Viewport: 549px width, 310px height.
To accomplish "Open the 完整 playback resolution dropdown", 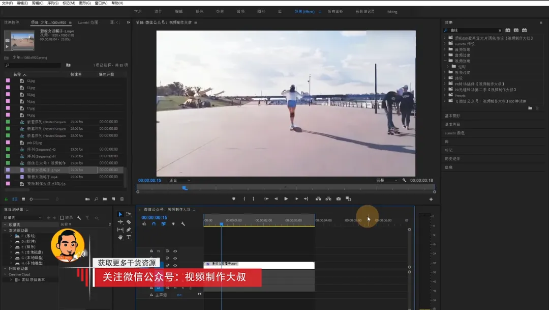I will (386, 180).
